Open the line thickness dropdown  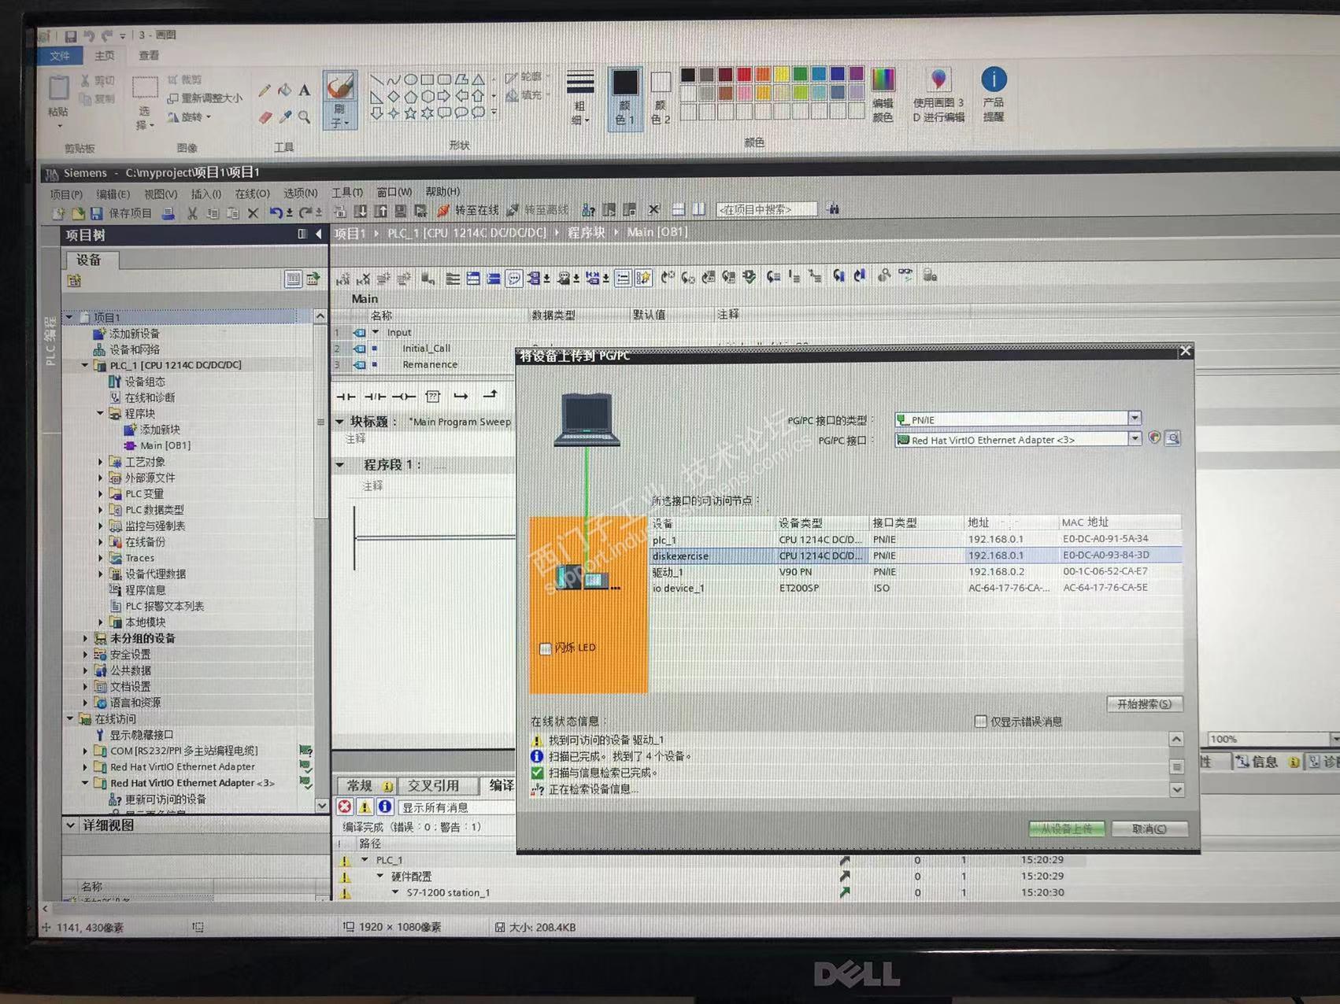pos(579,98)
